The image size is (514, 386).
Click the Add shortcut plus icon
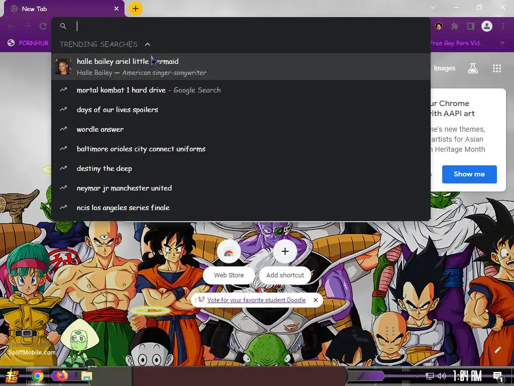285,251
